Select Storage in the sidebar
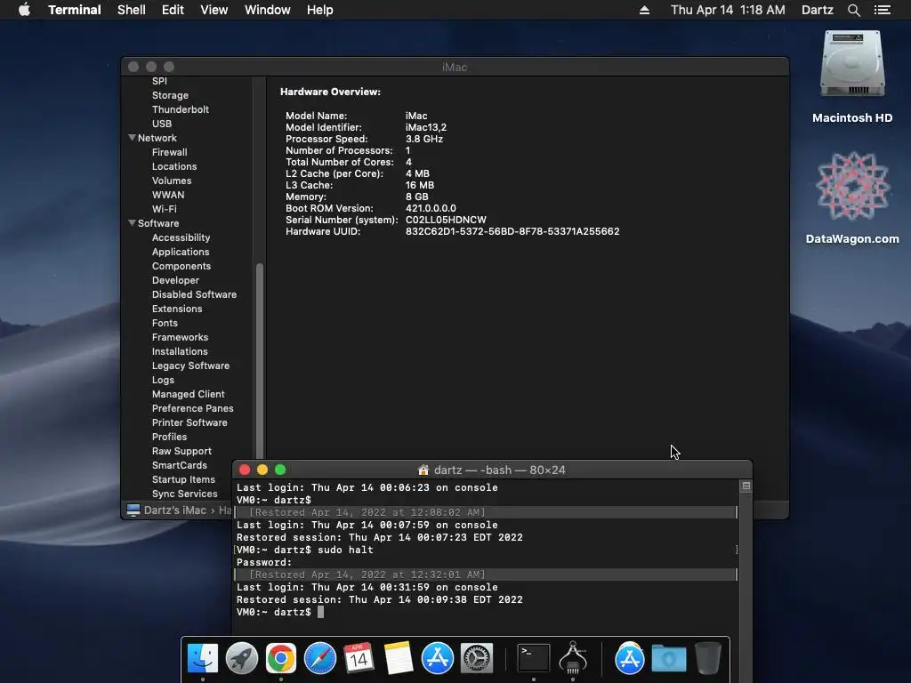 click(x=170, y=95)
